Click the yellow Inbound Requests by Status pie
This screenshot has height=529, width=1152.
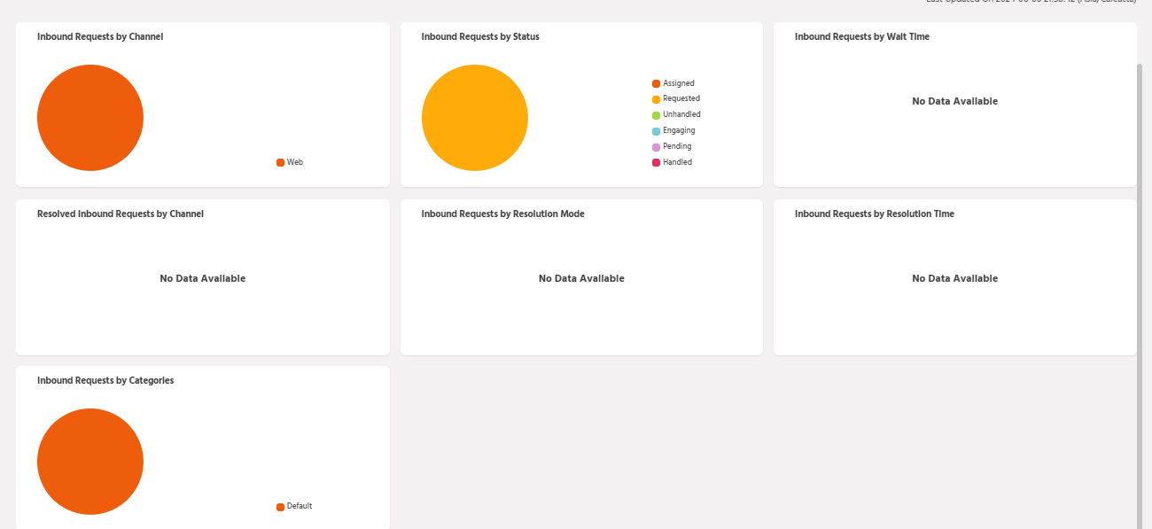coord(474,118)
